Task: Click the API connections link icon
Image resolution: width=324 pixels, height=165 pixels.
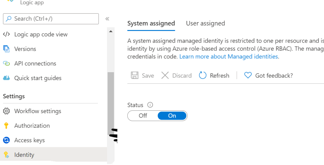Action: tap(6, 64)
